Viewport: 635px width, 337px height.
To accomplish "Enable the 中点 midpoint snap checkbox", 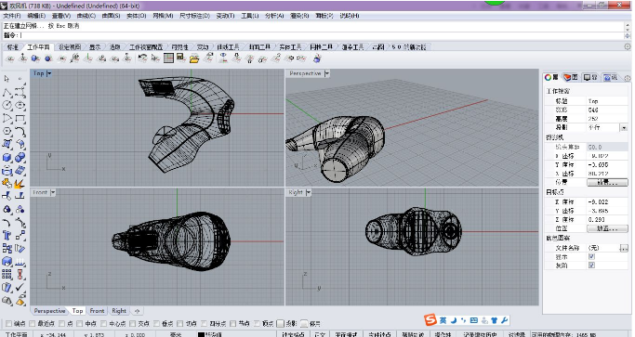I will [x=80, y=324].
